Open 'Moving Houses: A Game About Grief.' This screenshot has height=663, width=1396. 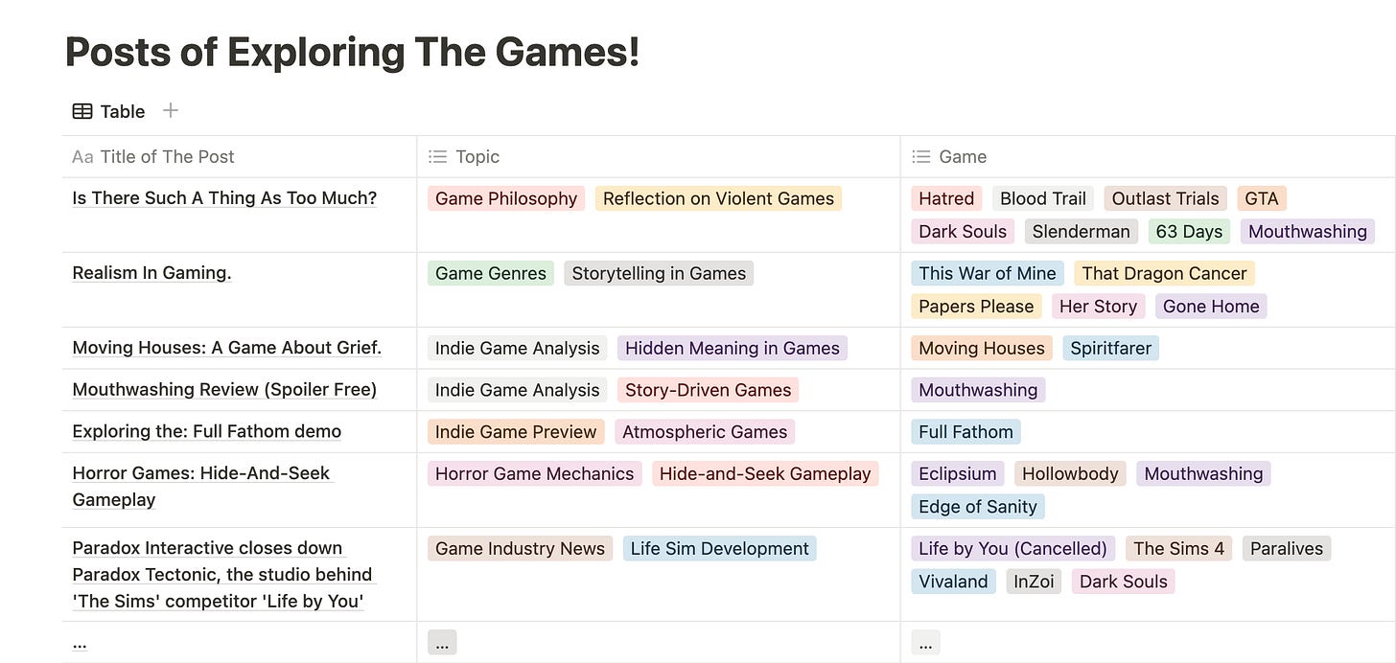226,348
